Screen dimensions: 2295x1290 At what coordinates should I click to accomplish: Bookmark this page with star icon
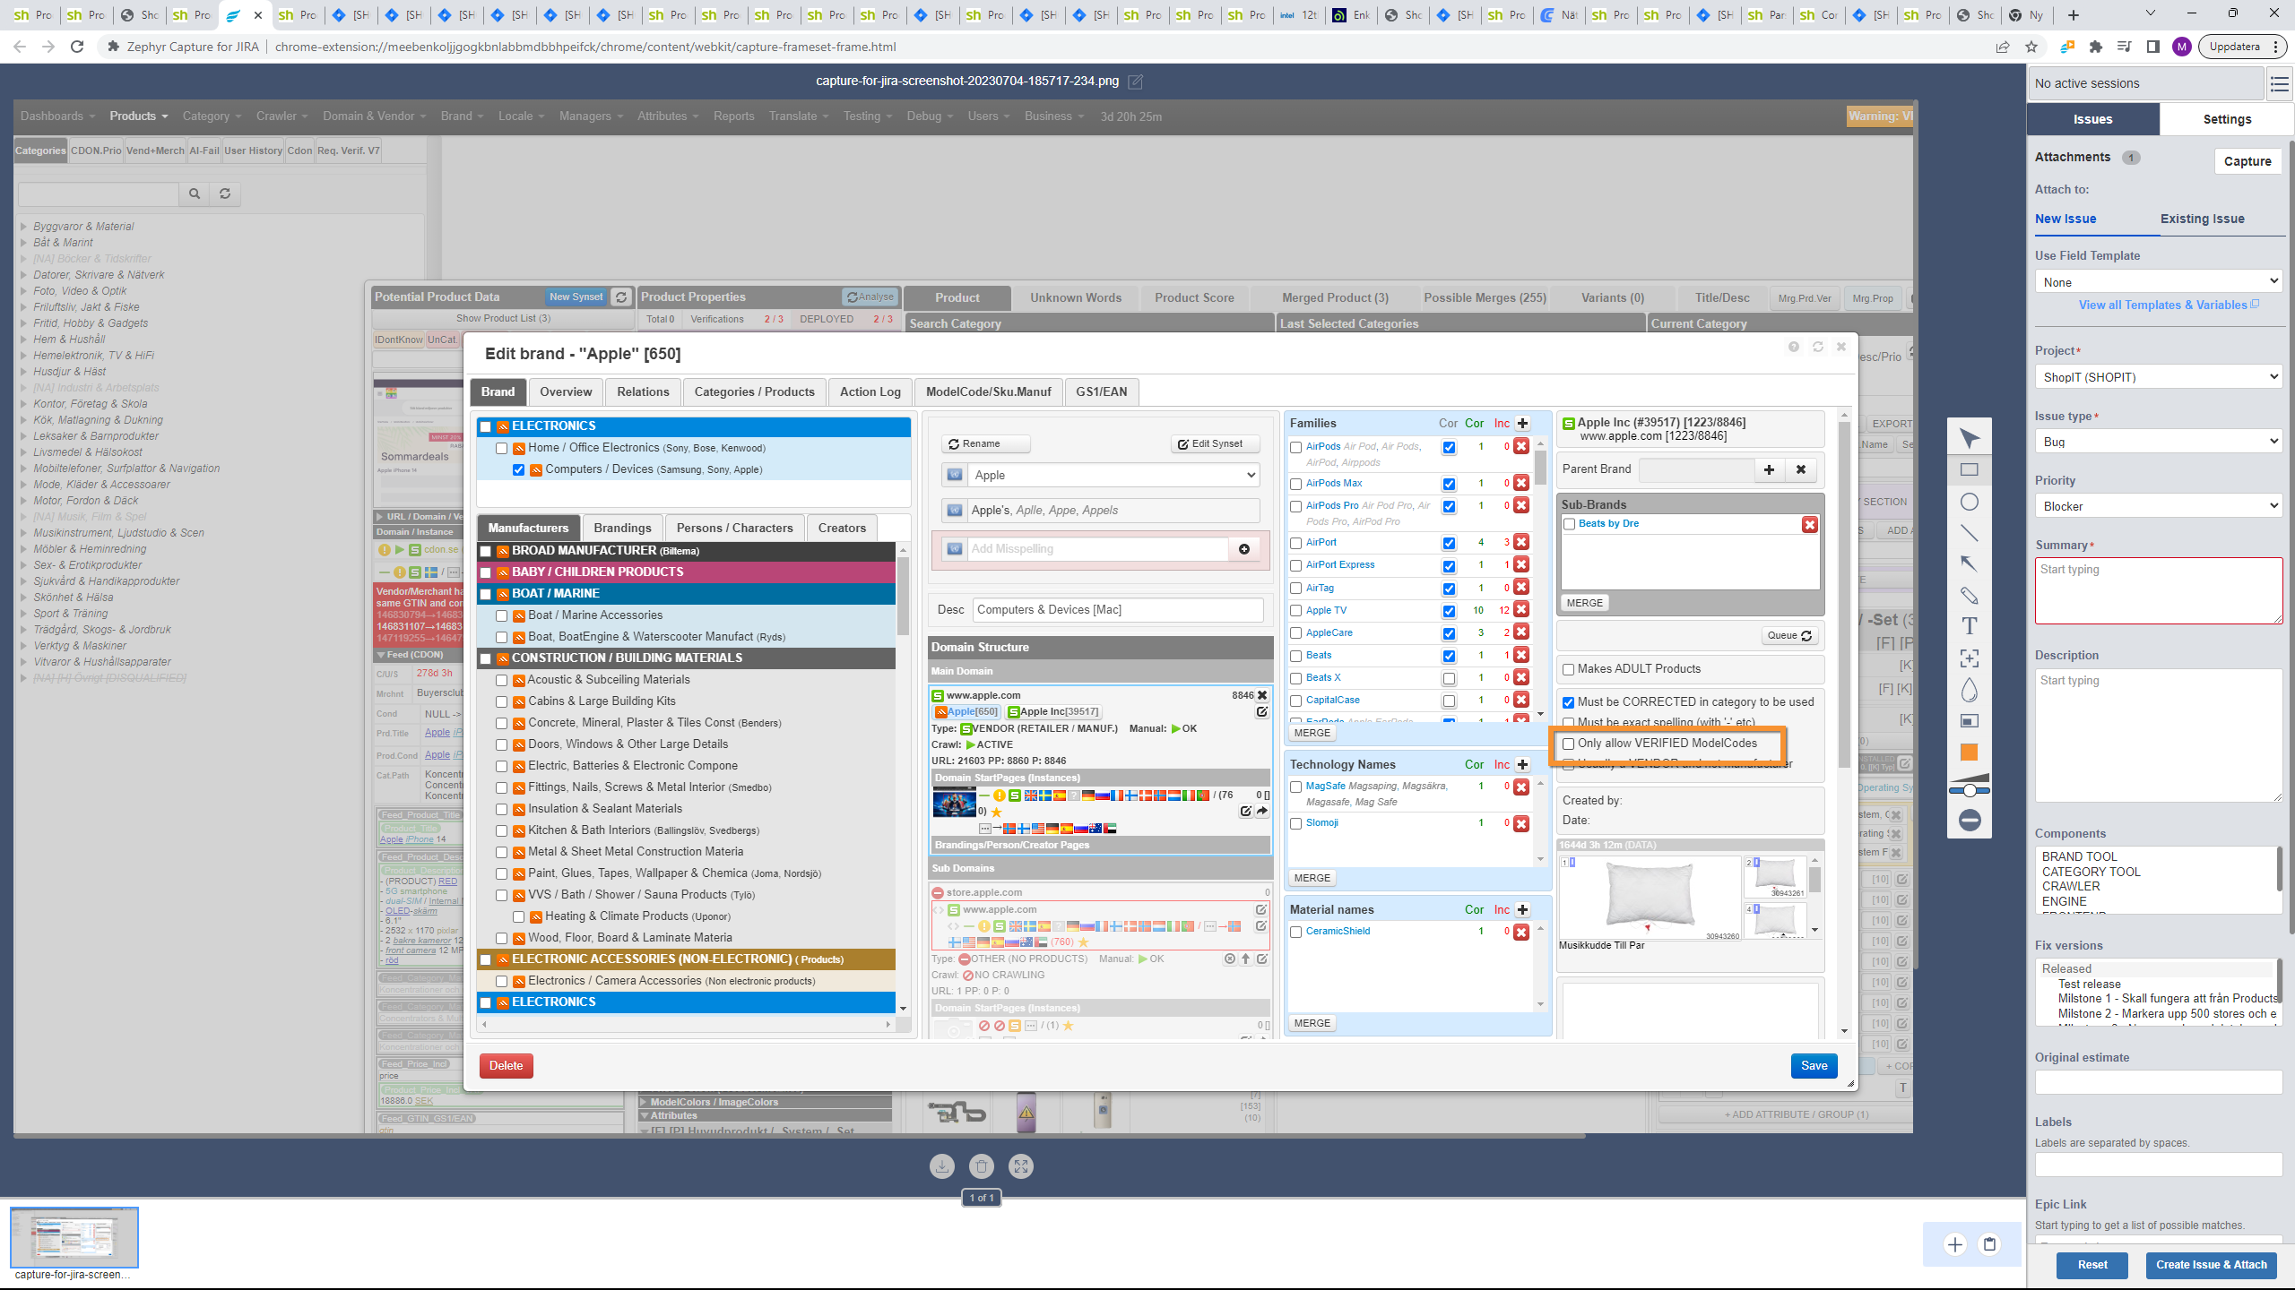click(2031, 47)
